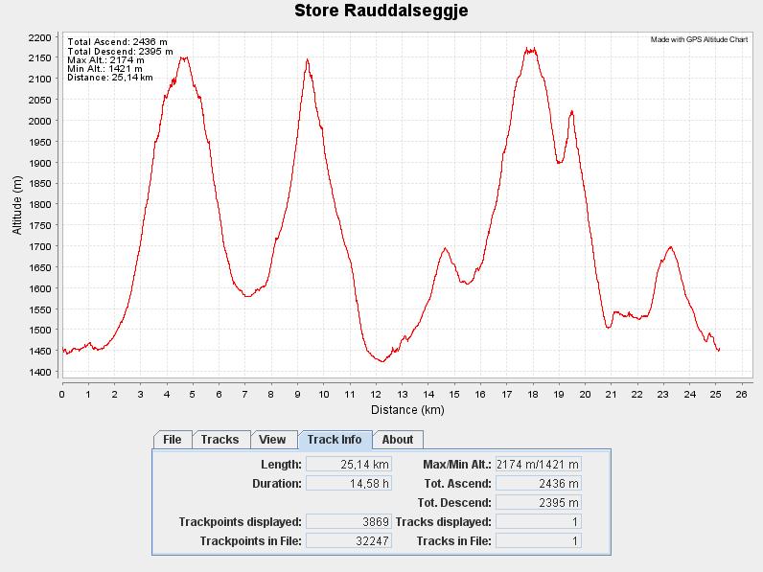Viewport: 763px width, 572px height.
Task: Click the 2200 altitude axis tick label
Action: coord(39,38)
